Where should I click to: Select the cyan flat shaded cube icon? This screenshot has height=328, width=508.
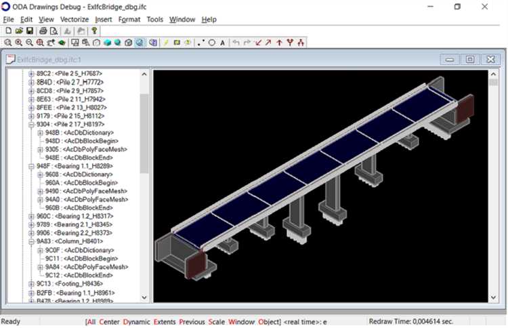(x=107, y=43)
